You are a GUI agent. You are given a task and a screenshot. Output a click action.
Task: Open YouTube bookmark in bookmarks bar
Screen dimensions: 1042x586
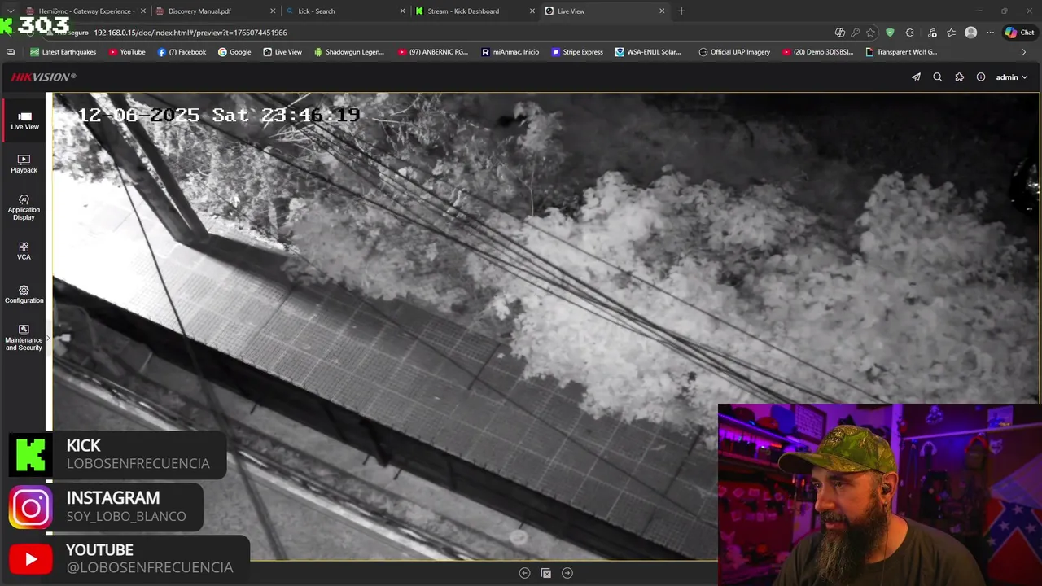tap(127, 52)
